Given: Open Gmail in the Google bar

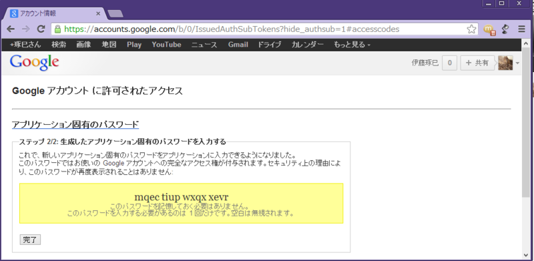Looking at the screenshot, I should click(238, 45).
